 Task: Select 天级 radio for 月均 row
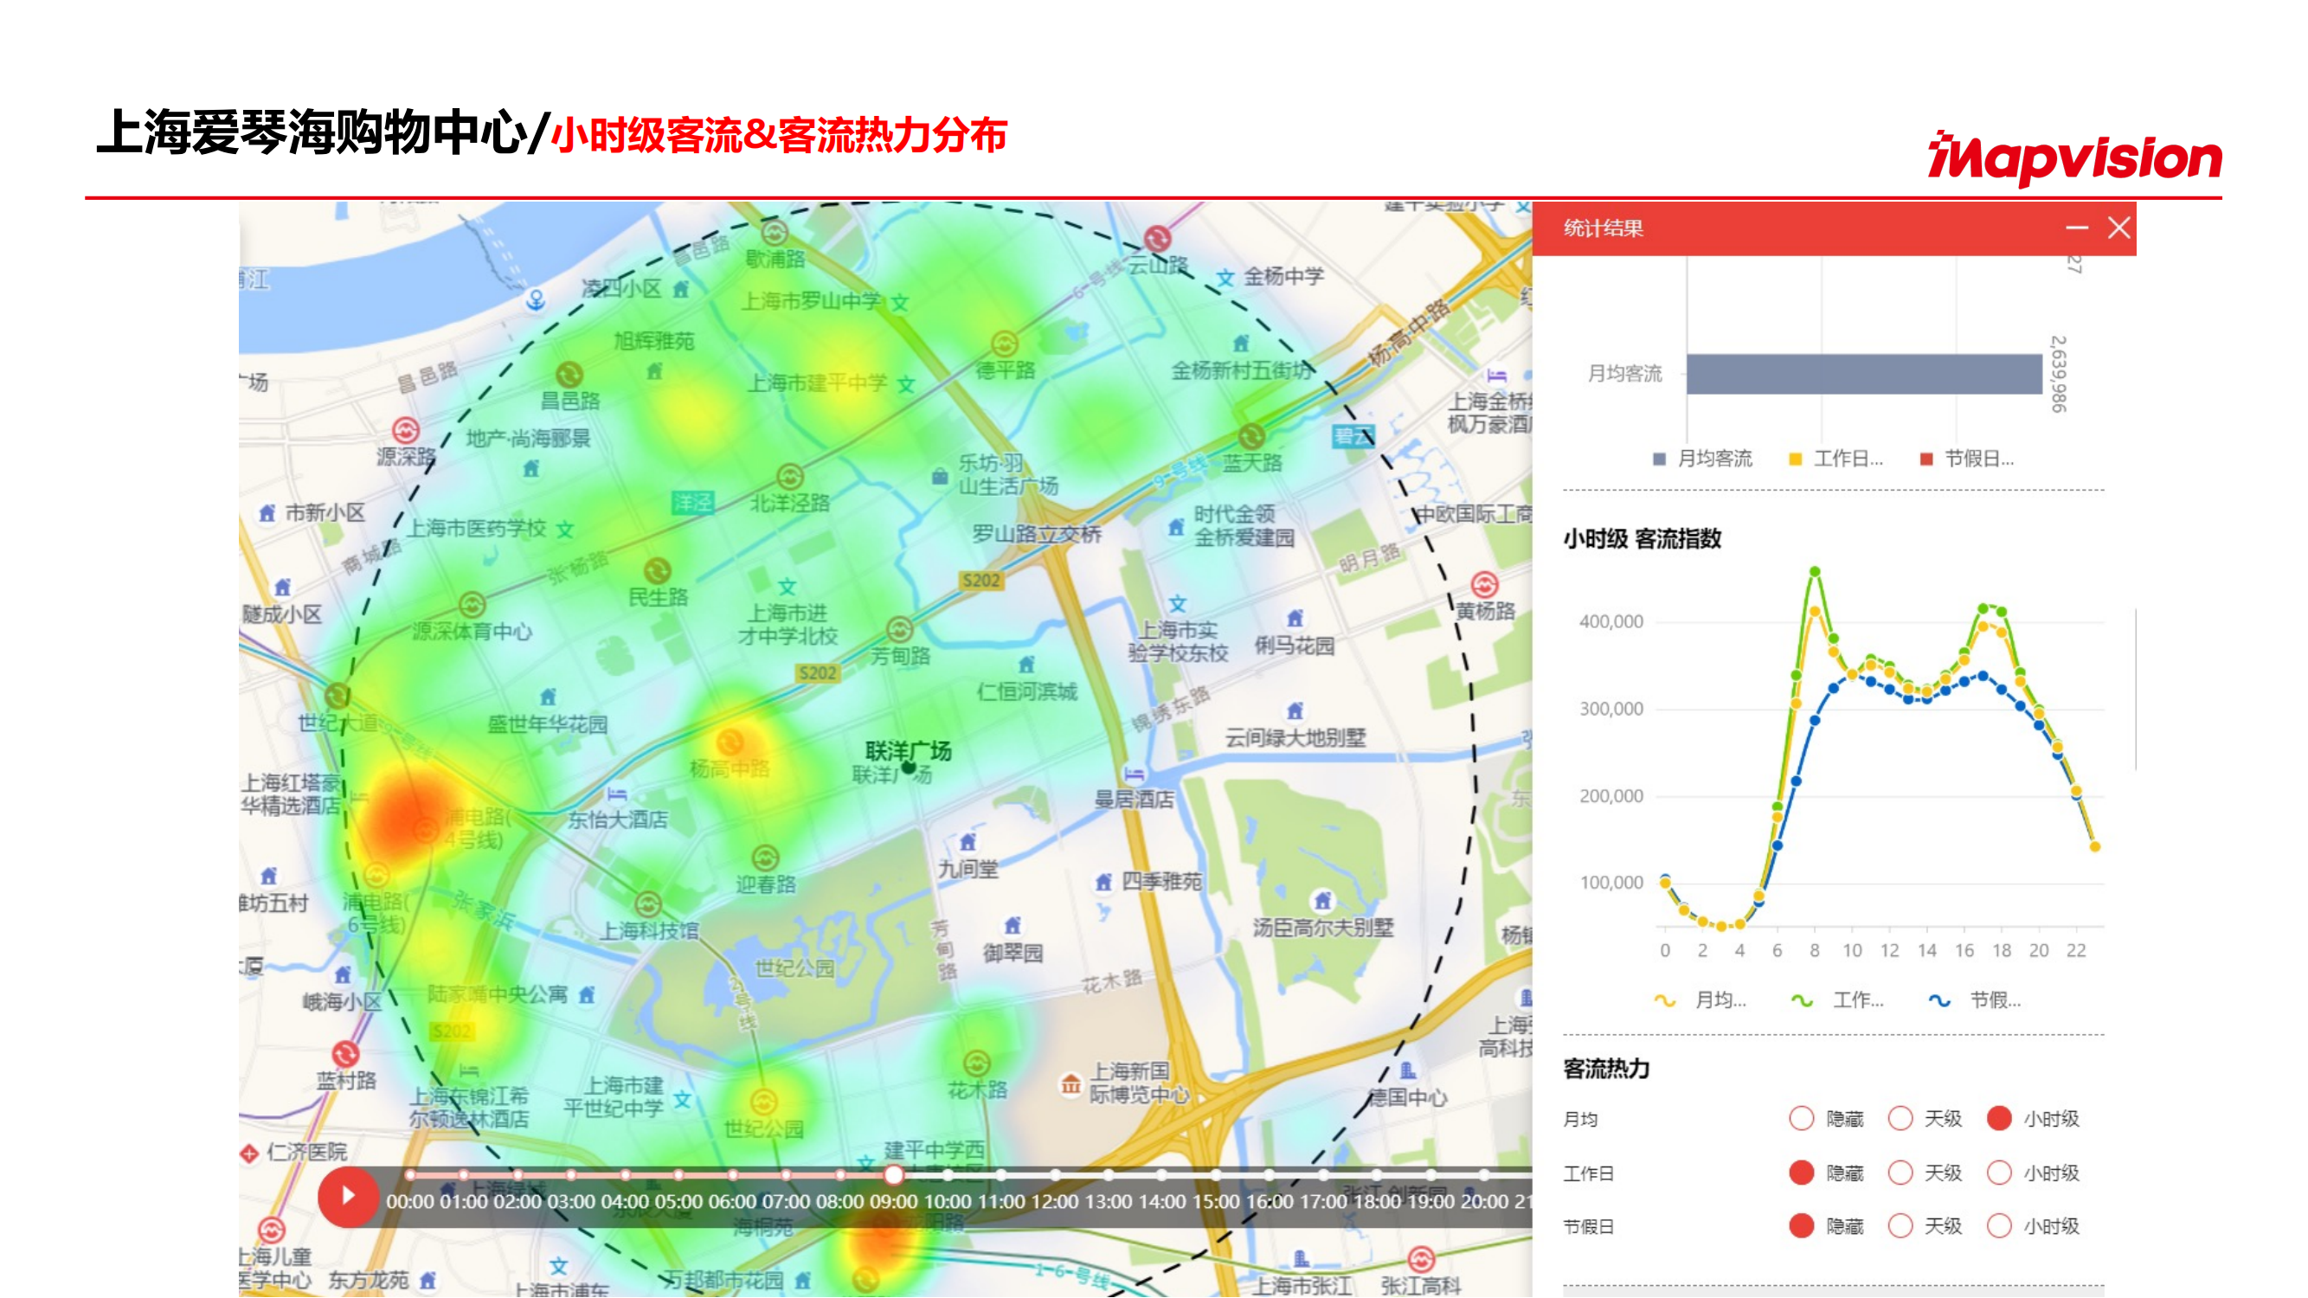(x=1900, y=1118)
